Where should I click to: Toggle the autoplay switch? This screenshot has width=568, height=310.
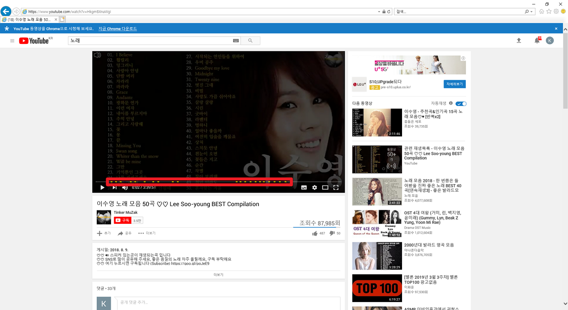tap(461, 103)
